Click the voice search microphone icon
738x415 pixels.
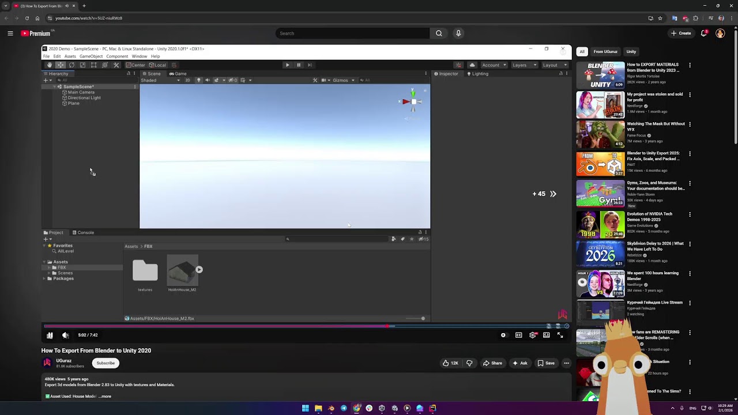pos(458,33)
